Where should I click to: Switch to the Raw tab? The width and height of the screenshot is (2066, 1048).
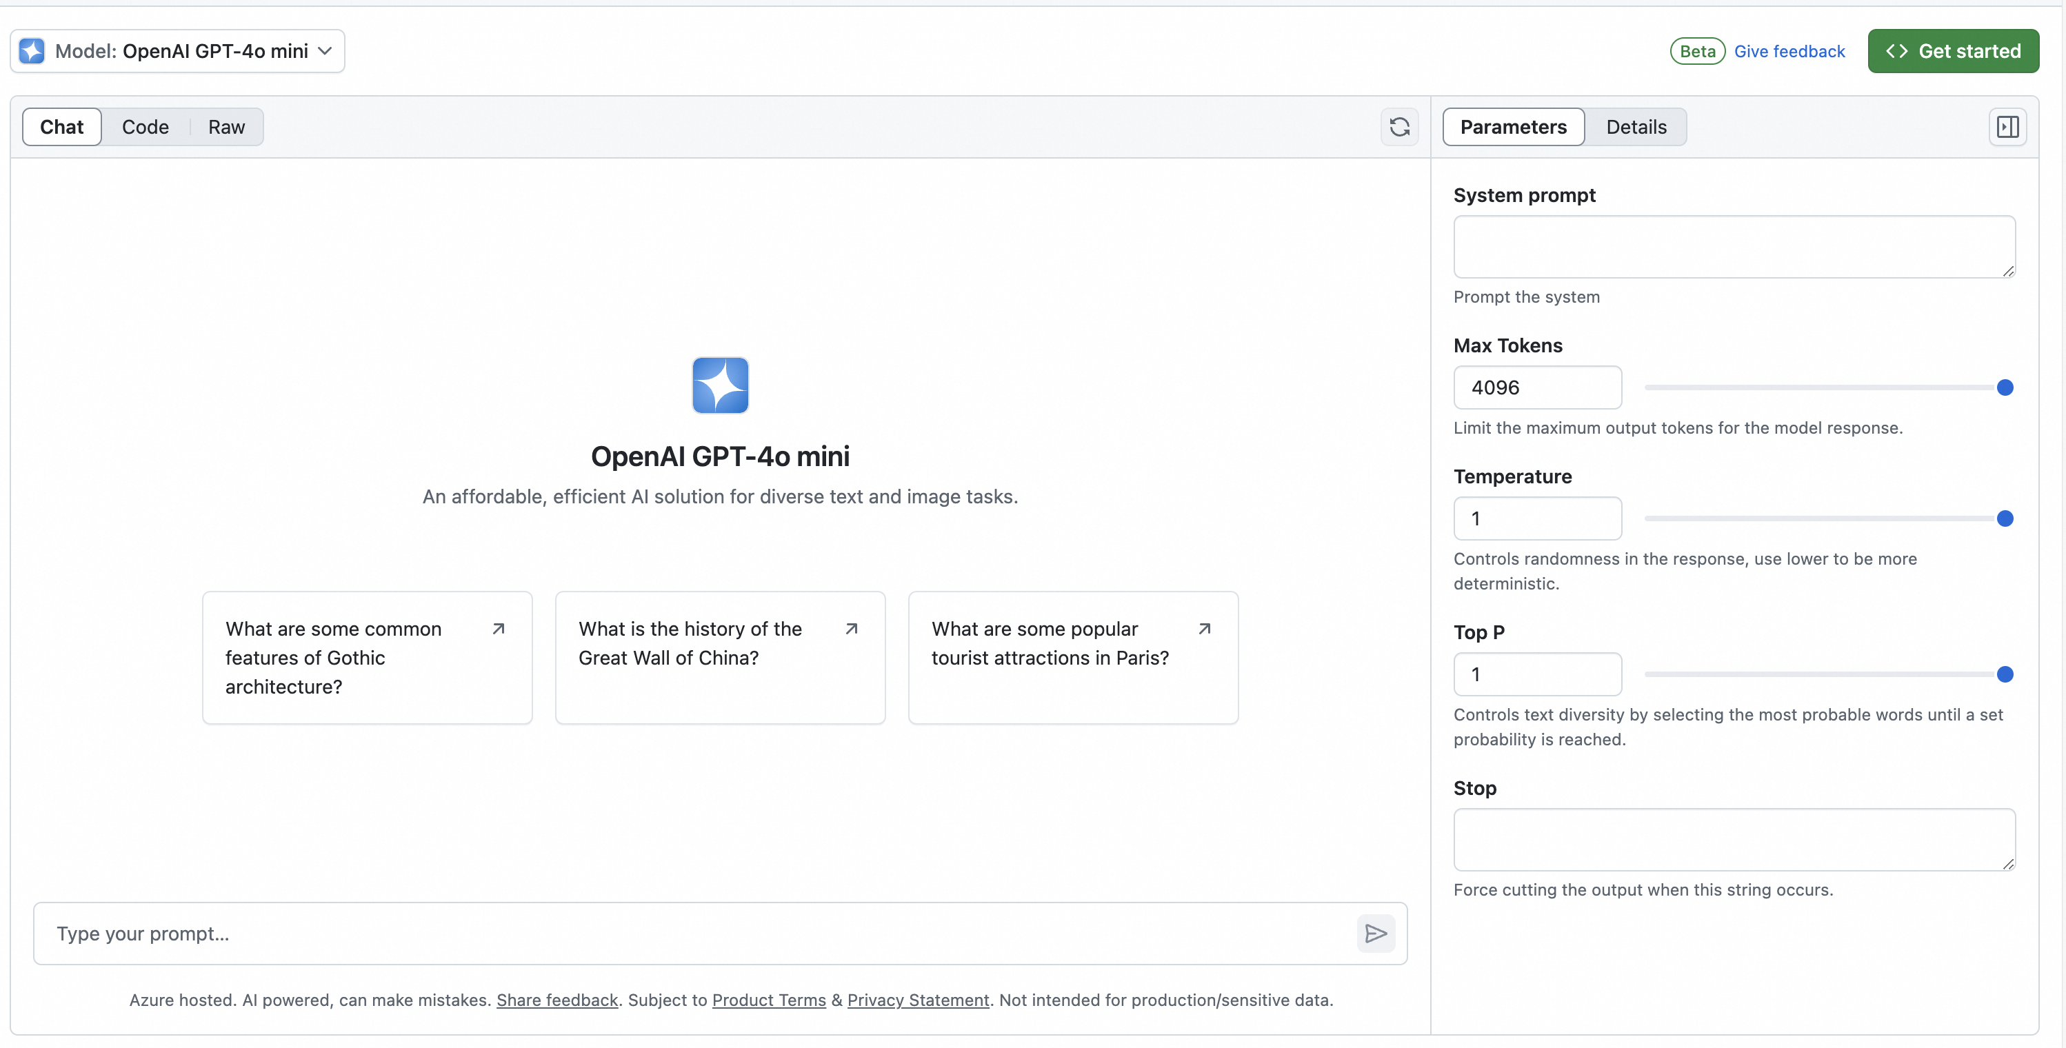tap(225, 127)
